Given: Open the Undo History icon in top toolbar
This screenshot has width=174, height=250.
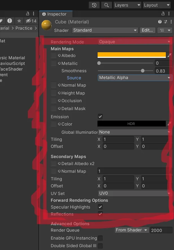Looking at the screenshot, I should tap(94, 5).
